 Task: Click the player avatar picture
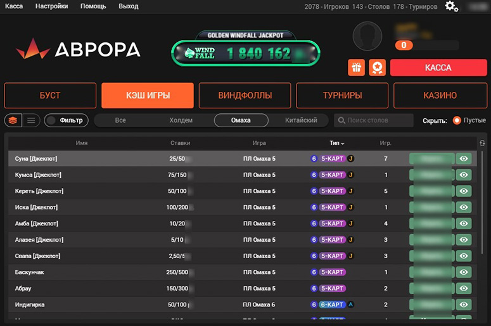click(x=367, y=37)
